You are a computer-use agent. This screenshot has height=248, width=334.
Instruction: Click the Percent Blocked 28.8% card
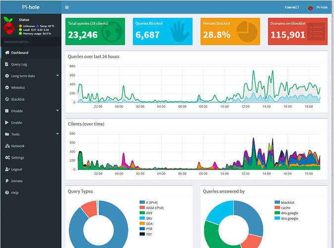pos(230,31)
